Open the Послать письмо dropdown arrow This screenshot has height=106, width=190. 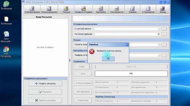tap(159, 45)
